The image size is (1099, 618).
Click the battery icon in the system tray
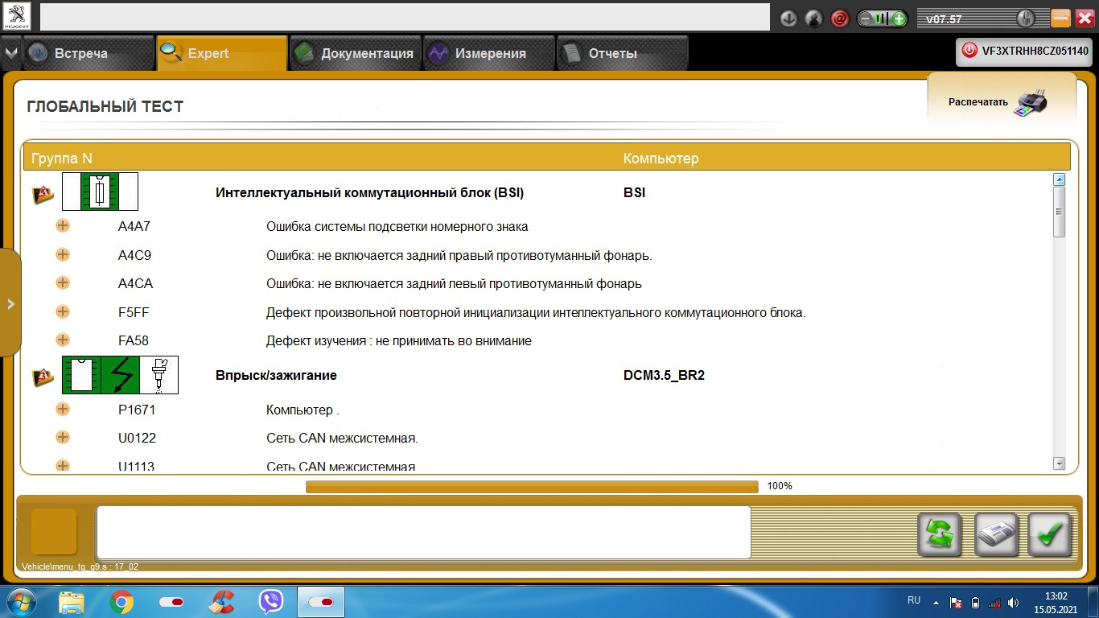point(976,602)
